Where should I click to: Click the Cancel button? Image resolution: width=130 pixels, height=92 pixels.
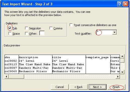tap(60, 87)
